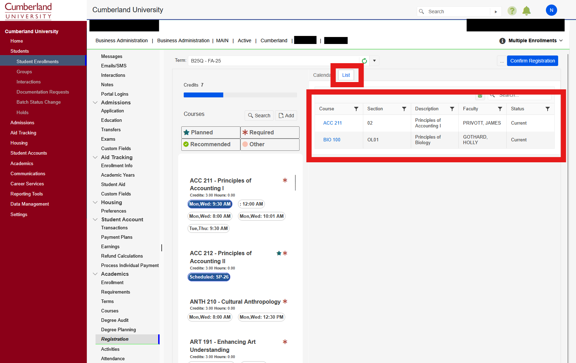Viewport: 576px width, 363px height.
Task: Toggle the Recommended legend filter
Action: [211, 145]
